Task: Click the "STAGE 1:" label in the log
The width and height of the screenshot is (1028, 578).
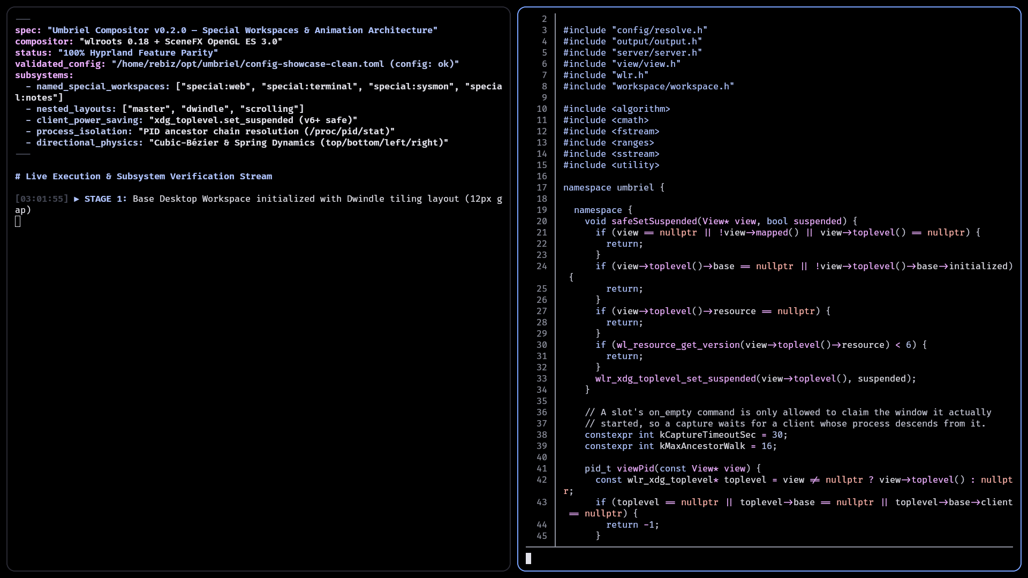Action: coord(105,199)
